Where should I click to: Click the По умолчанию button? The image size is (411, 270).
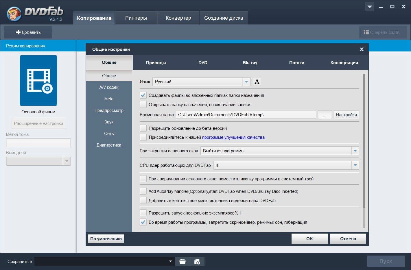[x=106, y=238]
